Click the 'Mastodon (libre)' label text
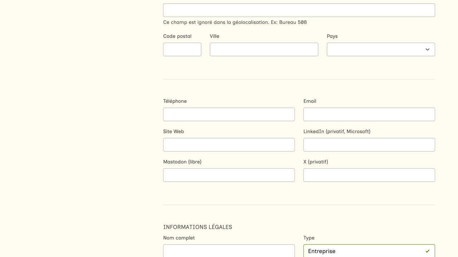 (x=182, y=162)
